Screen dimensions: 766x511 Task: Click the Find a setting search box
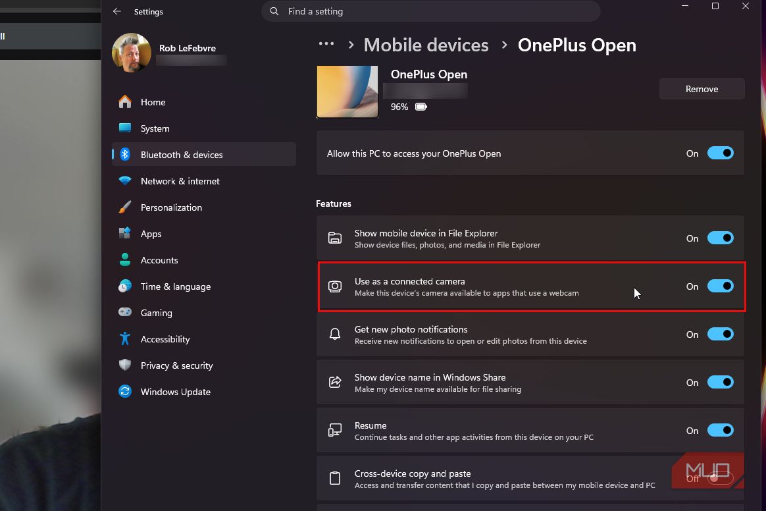coord(431,11)
